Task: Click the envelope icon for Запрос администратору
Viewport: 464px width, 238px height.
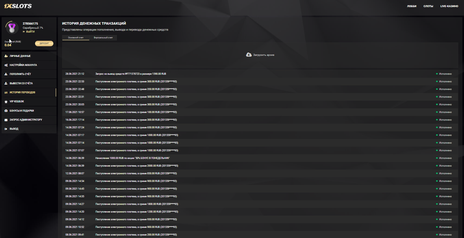Action: click(x=6, y=120)
